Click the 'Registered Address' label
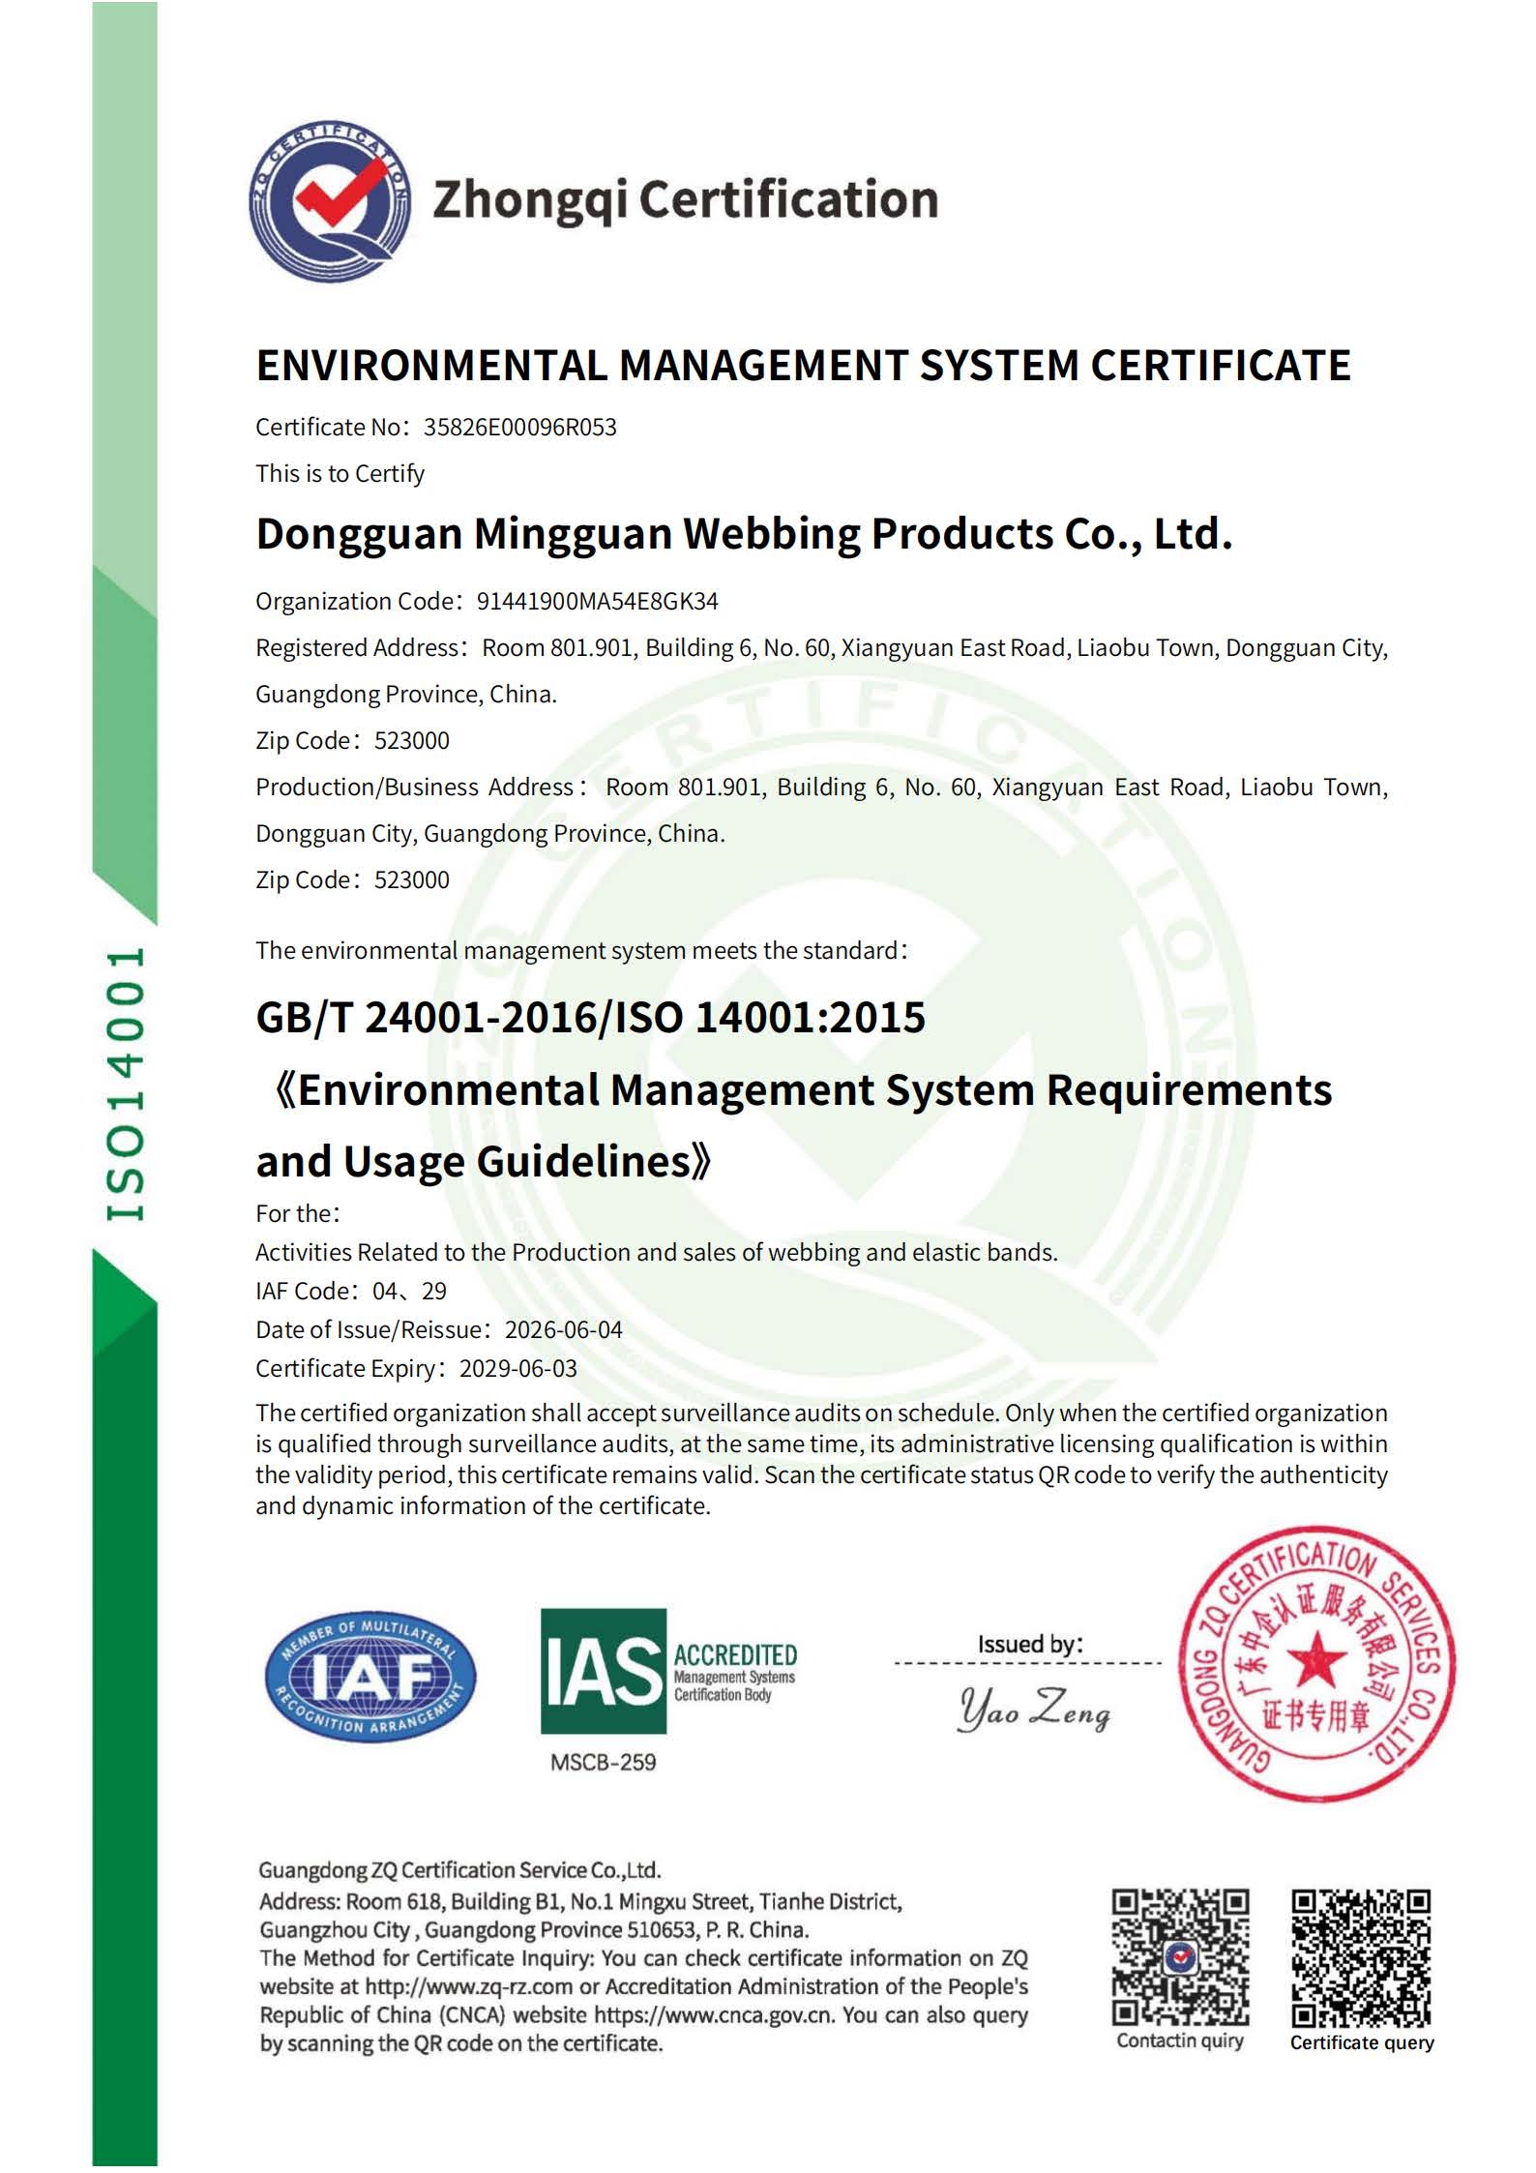1536x2173 pixels. [357, 648]
